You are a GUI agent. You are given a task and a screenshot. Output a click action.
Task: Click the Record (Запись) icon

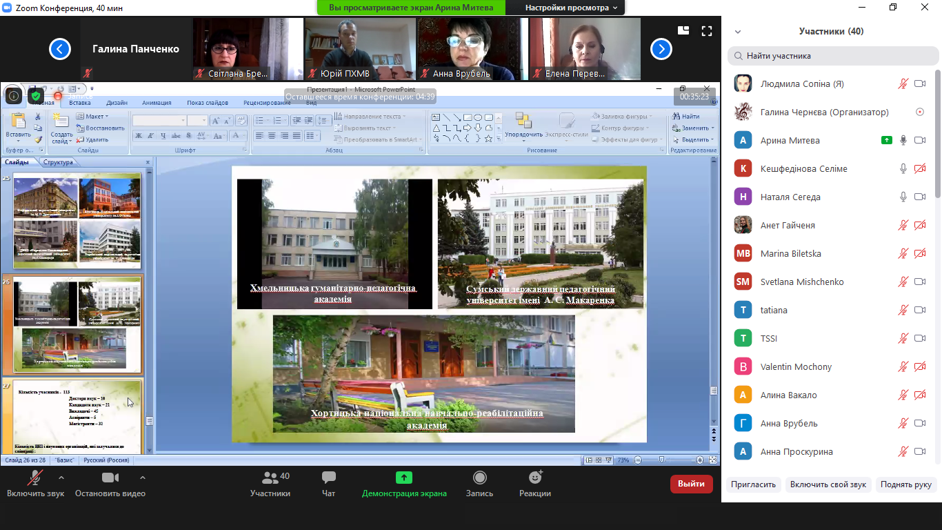479,478
